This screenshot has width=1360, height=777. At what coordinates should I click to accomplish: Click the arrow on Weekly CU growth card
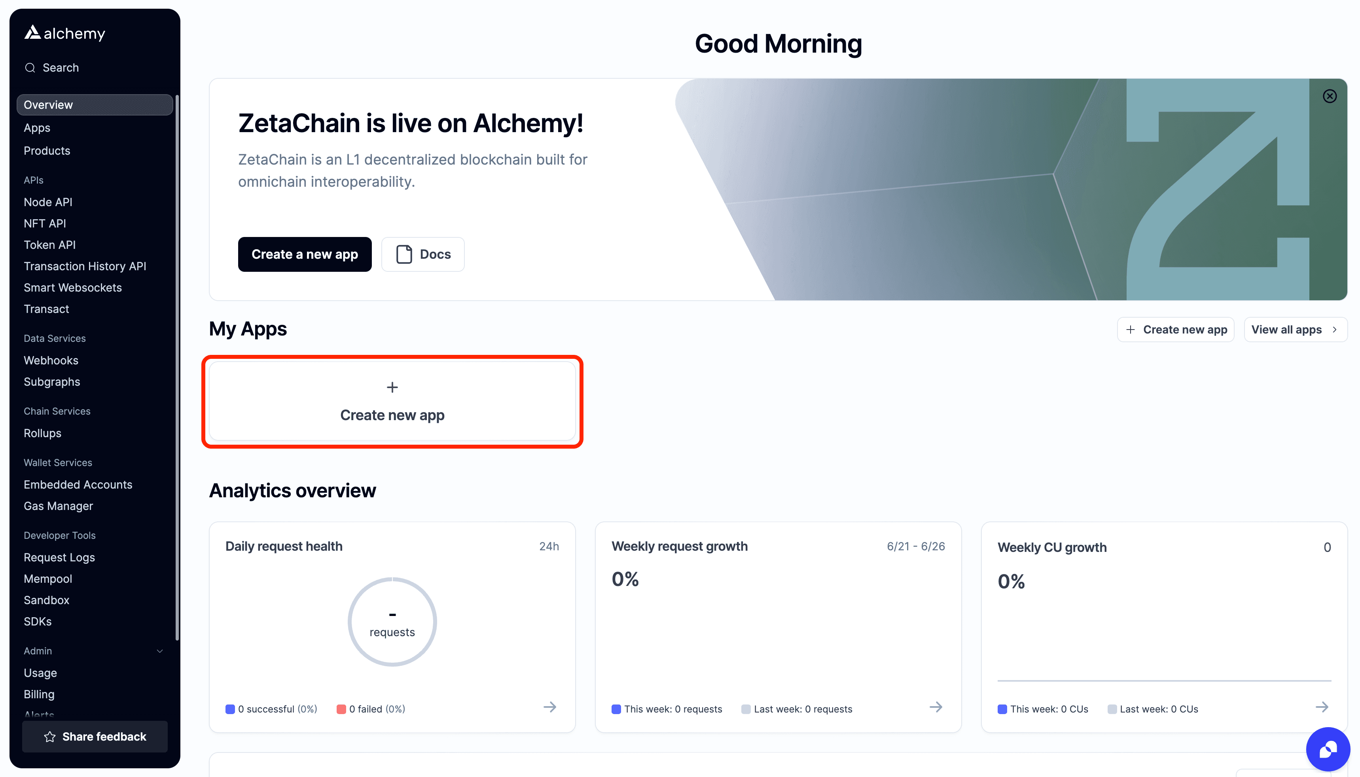click(x=1322, y=707)
